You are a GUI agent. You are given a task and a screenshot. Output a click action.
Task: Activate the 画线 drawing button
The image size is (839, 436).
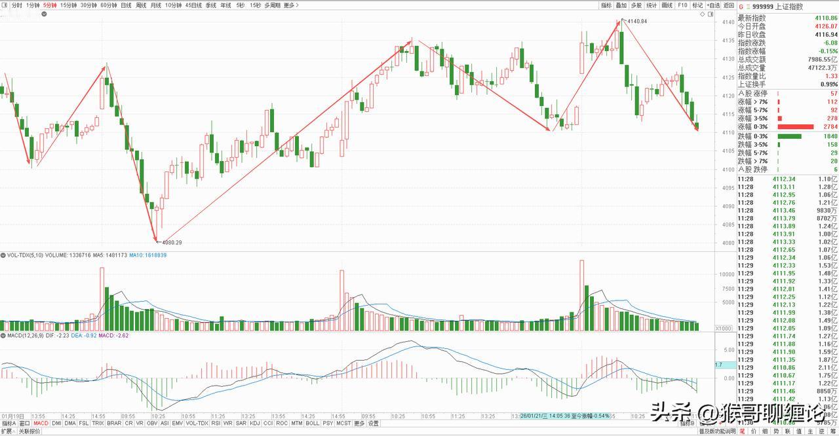coord(667,5)
